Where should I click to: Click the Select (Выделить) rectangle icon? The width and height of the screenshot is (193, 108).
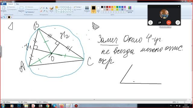coord(21,8)
